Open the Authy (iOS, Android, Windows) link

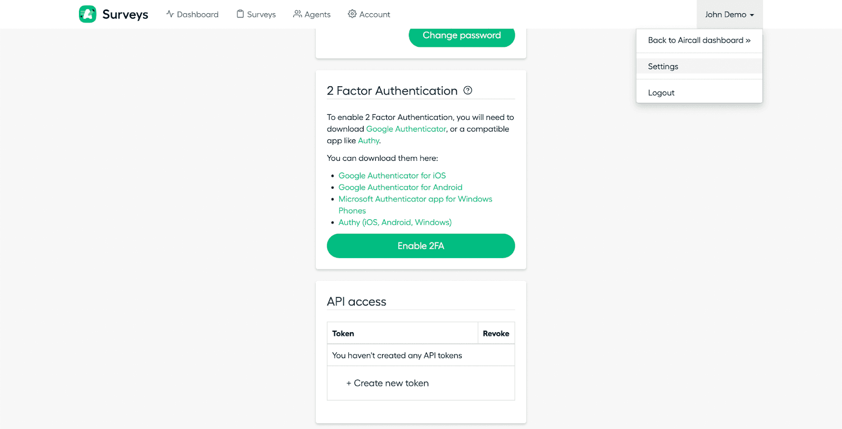coord(395,222)
